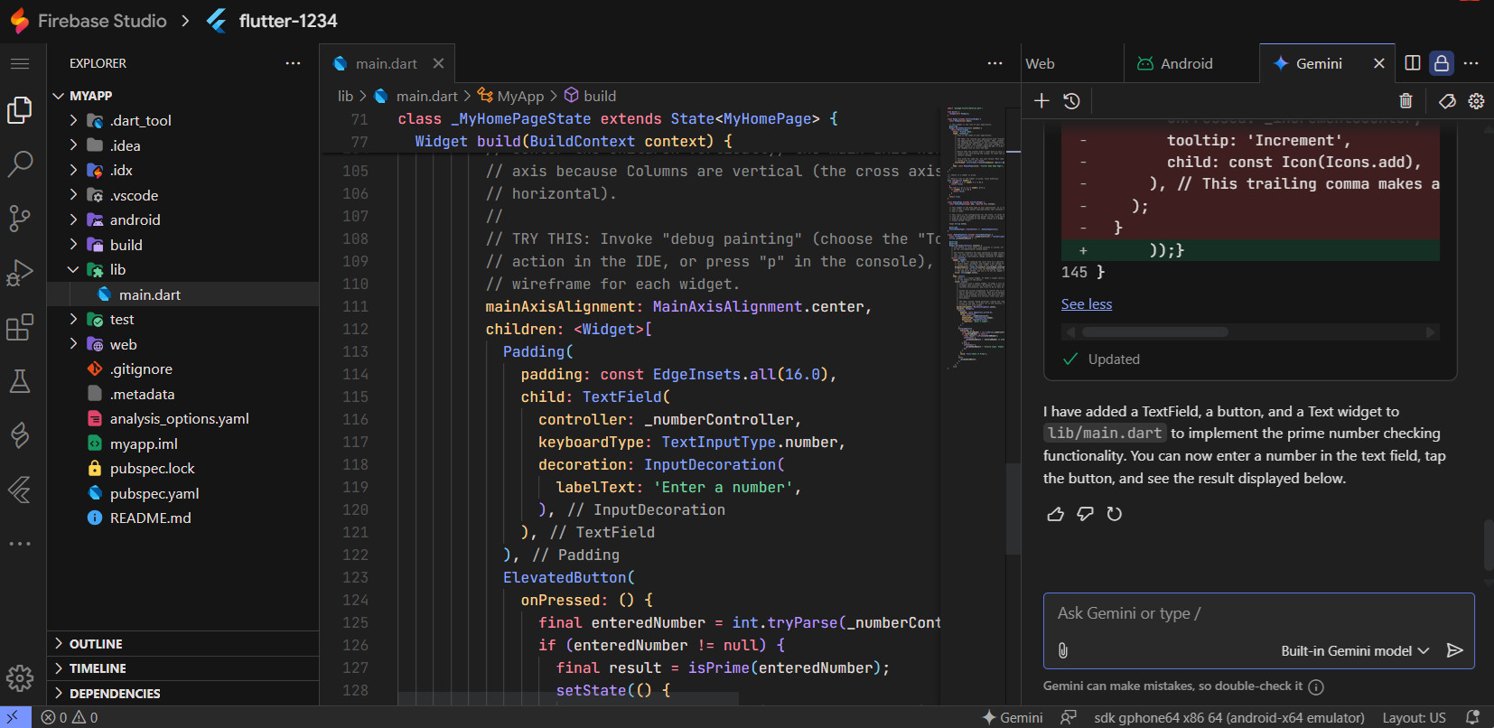Screen dimensions: 1494x728
Task: Click the MyApp breadcrumb
Action: (x=510, y=96)
